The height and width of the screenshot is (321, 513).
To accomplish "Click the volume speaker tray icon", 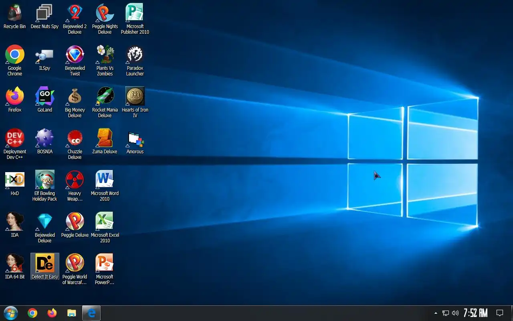I will coord(455,313).
